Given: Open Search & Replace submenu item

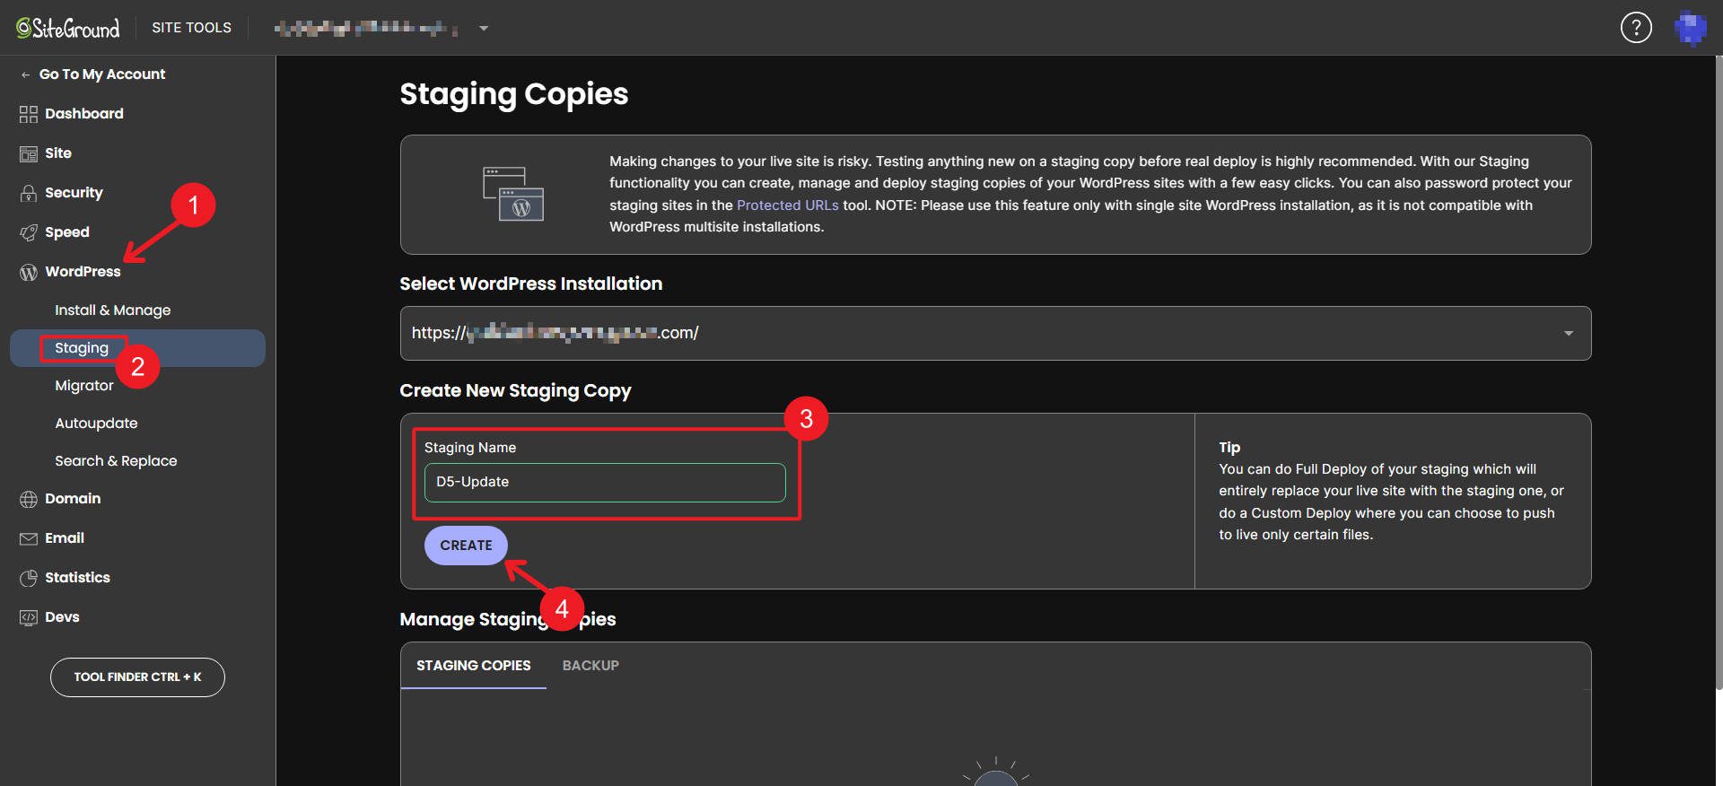Looking at the screenshot, I should (116, 460).
